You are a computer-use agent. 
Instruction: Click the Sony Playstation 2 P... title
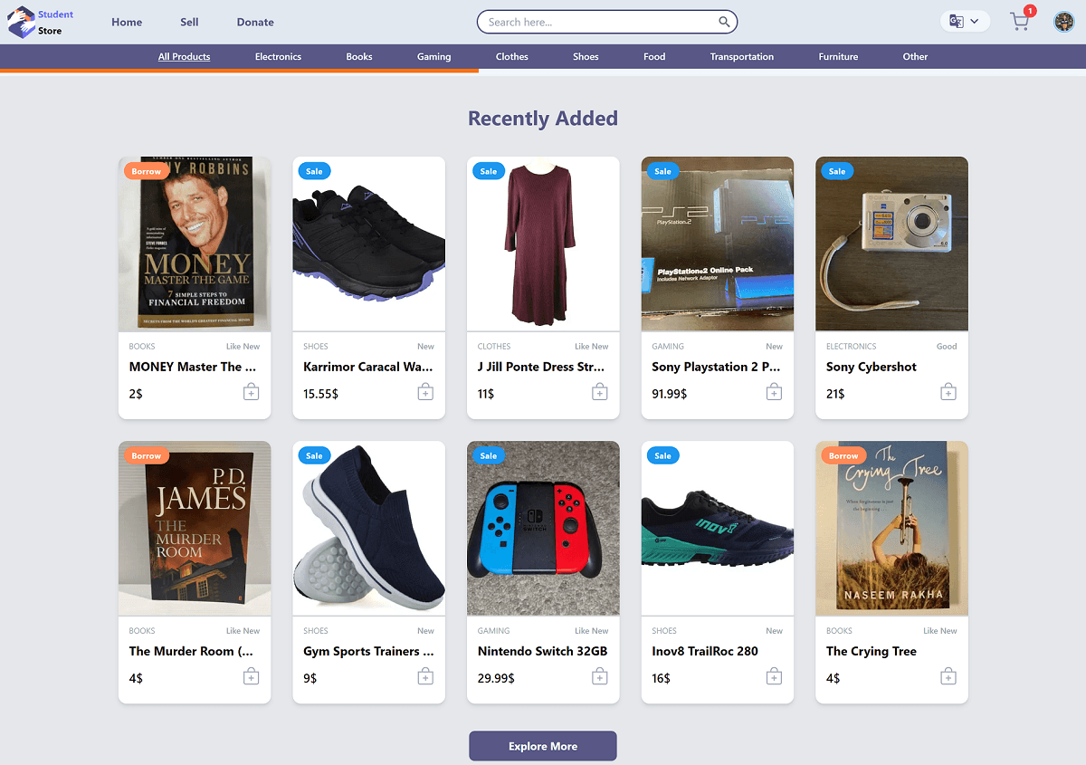716,367
